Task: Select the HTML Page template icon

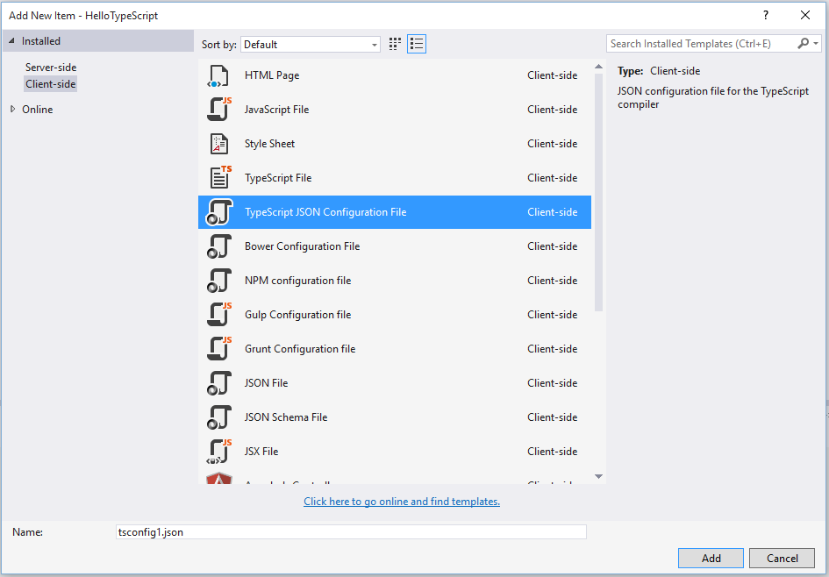Action: click(218, 75)
